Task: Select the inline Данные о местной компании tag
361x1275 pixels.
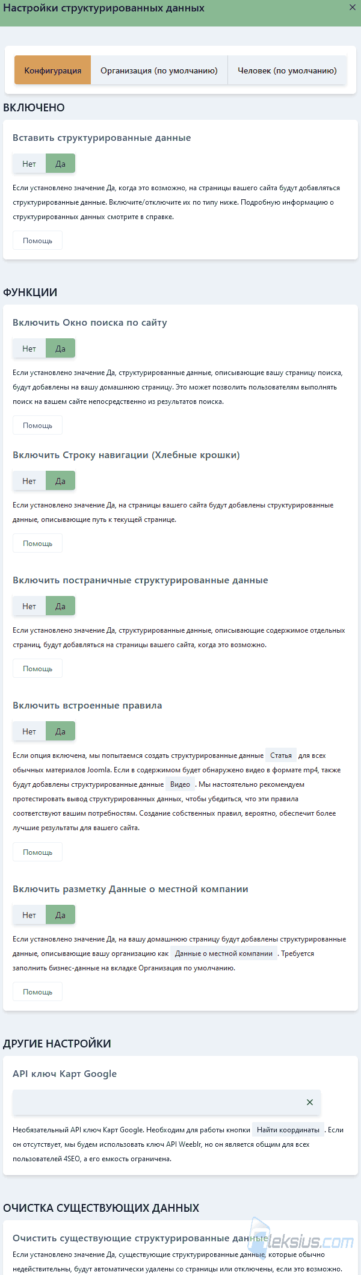Action: [224, 954]
